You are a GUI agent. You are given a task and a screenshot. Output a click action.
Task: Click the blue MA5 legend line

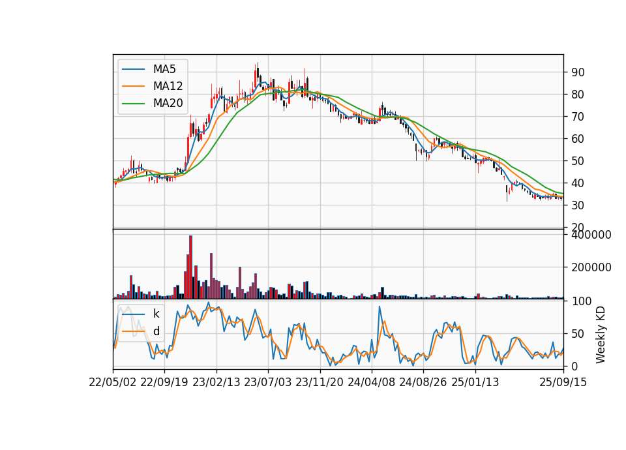point(133,69)
